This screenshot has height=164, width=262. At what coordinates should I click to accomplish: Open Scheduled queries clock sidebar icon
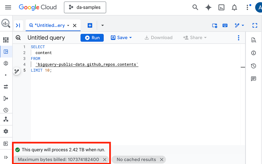click(x=6, y=110)
